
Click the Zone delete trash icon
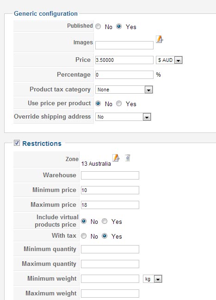click(x=128, y=158)
